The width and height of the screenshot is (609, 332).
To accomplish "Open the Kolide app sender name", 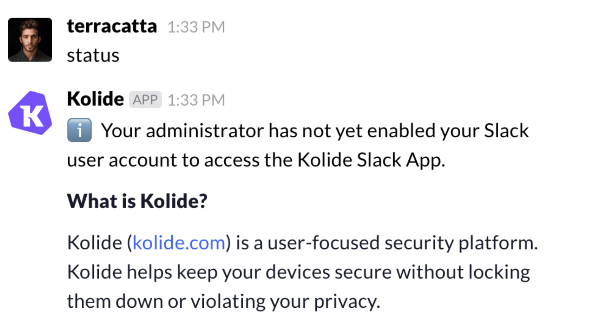I will pyautogui.click(x=95, y=99).
